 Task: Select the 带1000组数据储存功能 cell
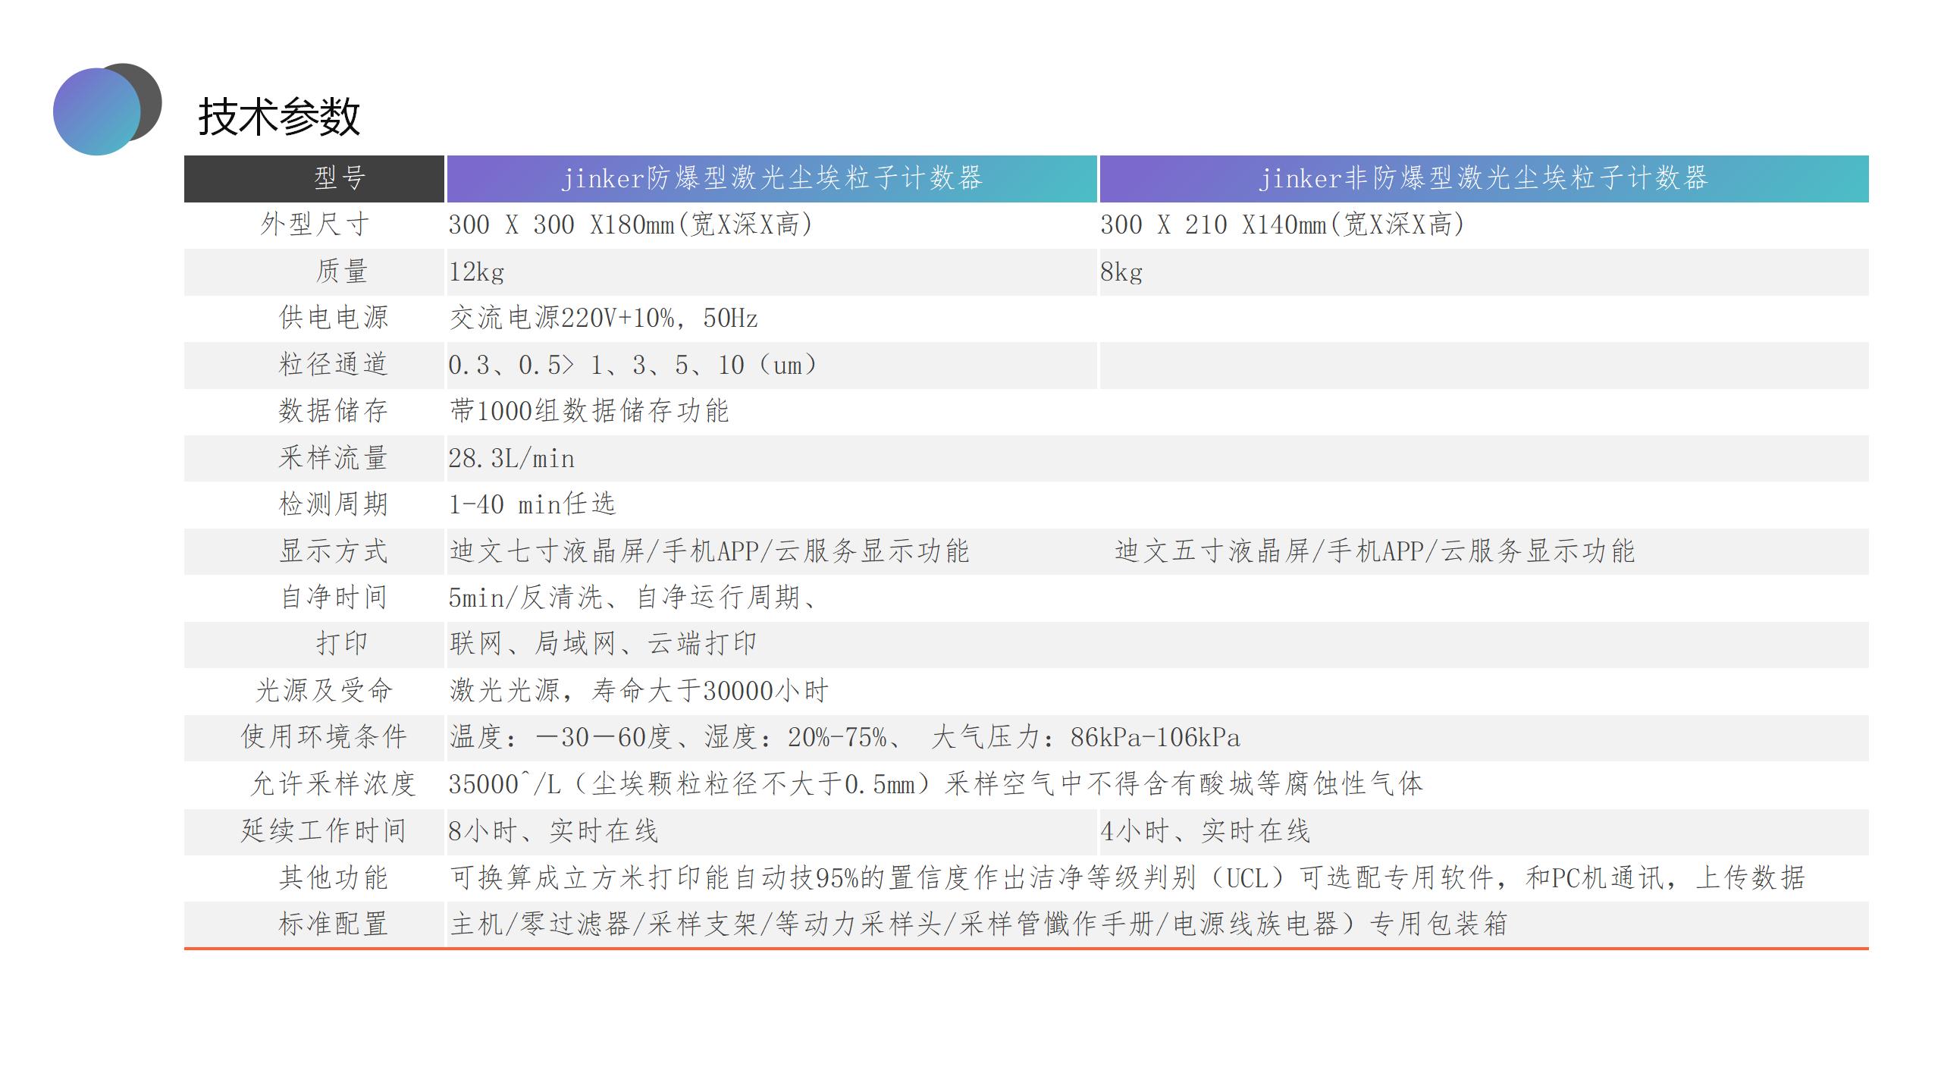pyautogui.click(x=589, y=411)
